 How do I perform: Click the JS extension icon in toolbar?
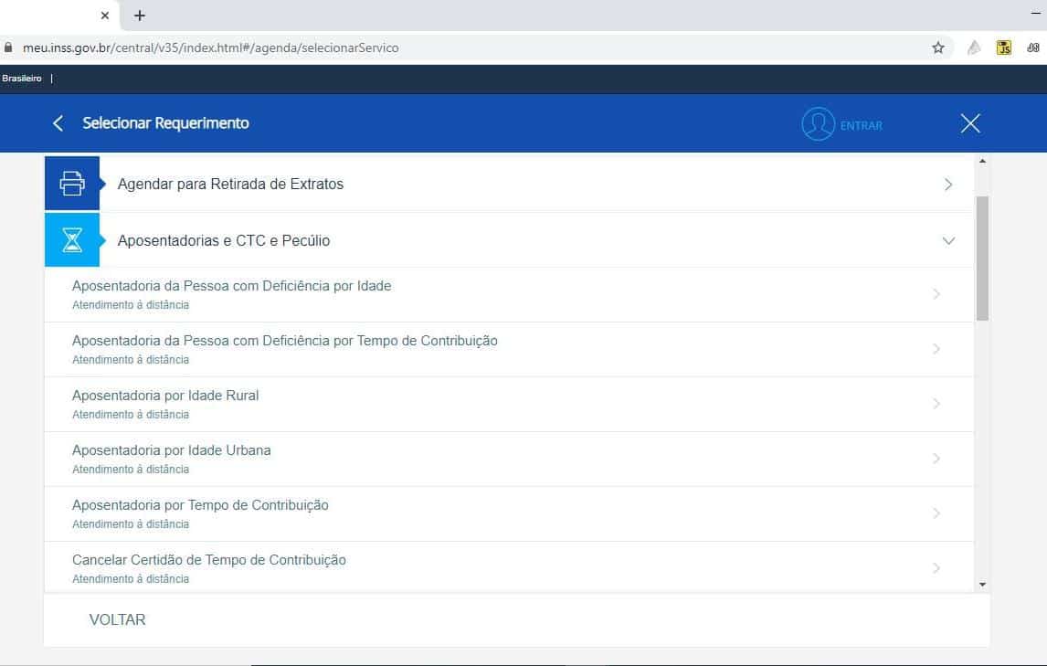pos(1003,48)
